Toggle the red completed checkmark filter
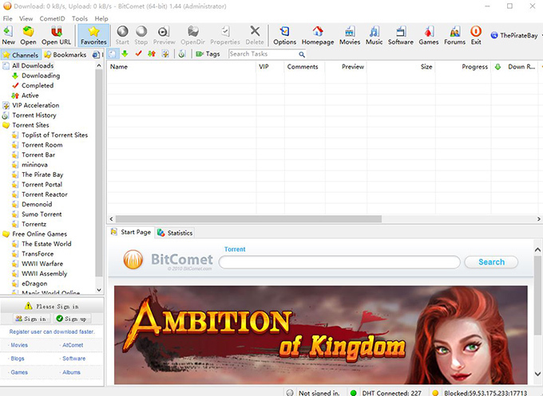Image resolution: width=543 pixels, height=396 pixels. pyautogui.click(x=138, y=53)
